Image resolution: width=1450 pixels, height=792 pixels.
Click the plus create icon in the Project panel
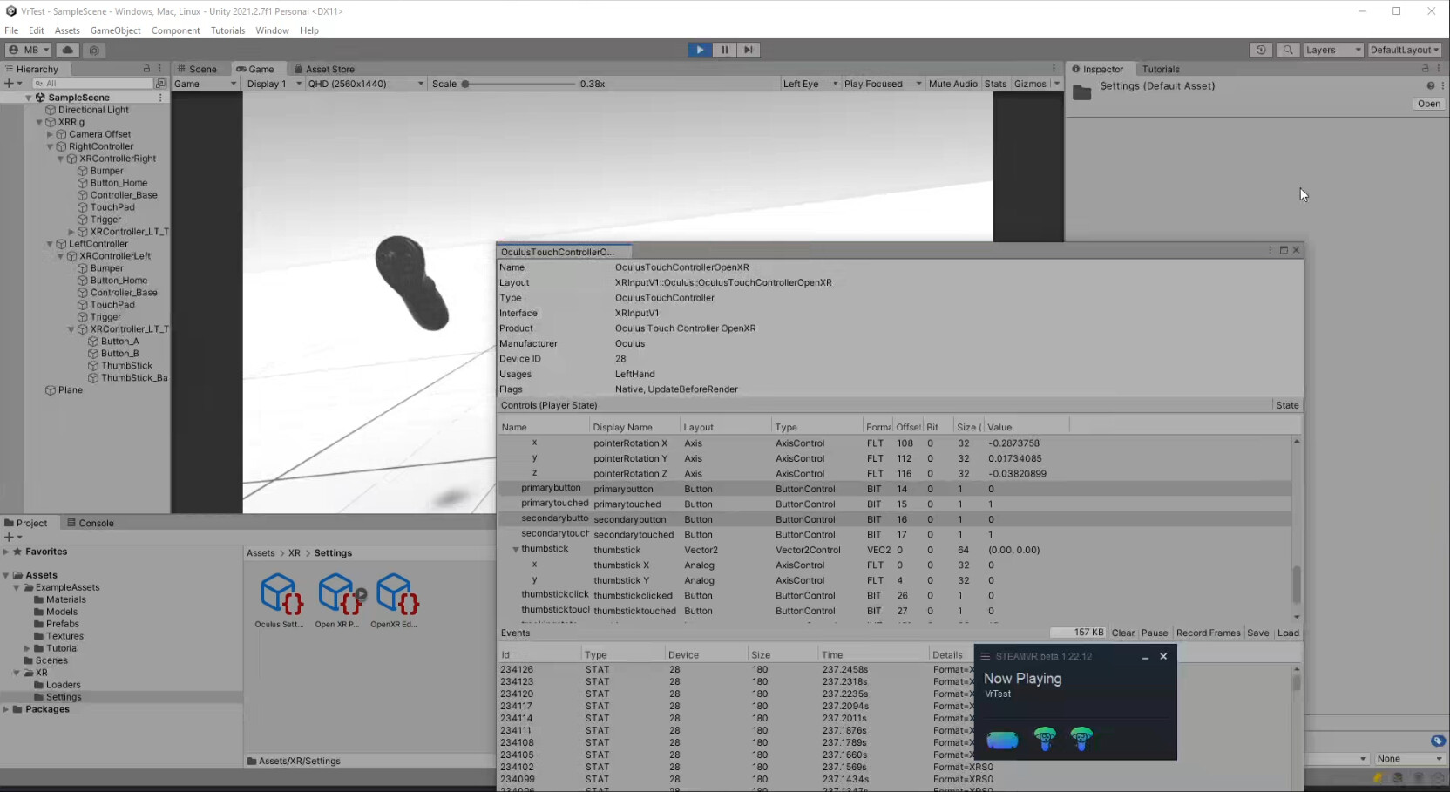click(10, 537)
